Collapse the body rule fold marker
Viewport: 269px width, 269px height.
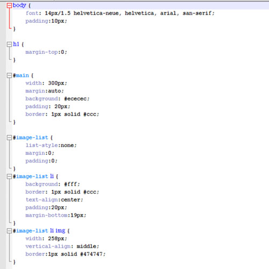[9, 6]
